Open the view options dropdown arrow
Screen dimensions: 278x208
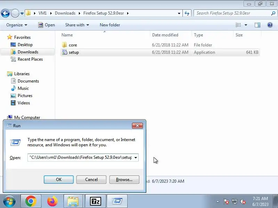246,25
